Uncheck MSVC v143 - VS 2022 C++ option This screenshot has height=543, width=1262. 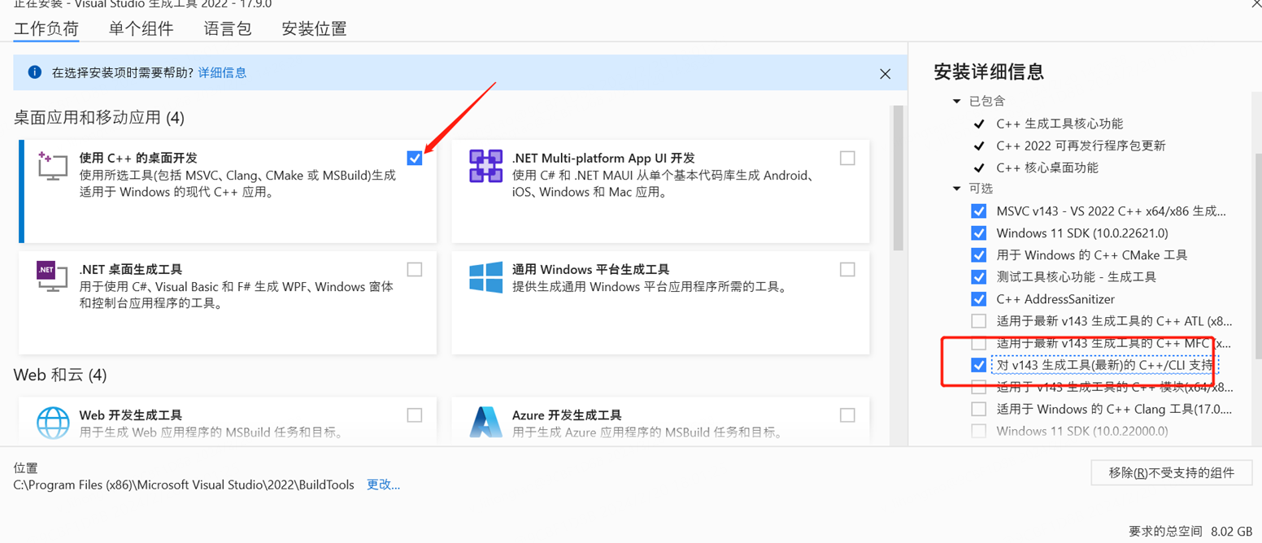point(979,211)
